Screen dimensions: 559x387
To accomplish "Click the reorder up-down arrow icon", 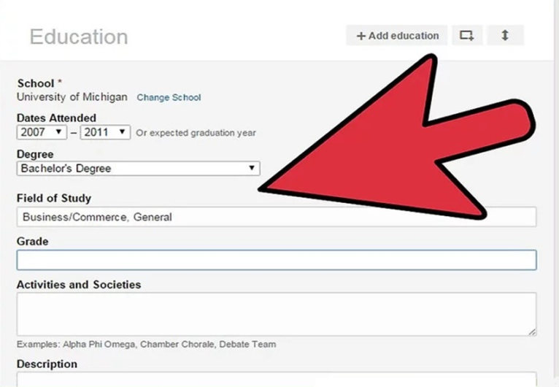I will [504, 35].
